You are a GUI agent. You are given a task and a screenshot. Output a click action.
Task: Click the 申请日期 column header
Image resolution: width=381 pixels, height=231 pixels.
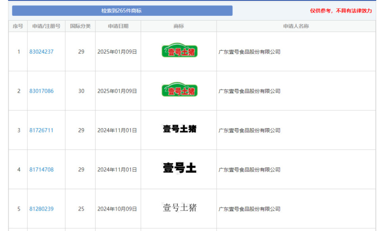tap(118, 26)
